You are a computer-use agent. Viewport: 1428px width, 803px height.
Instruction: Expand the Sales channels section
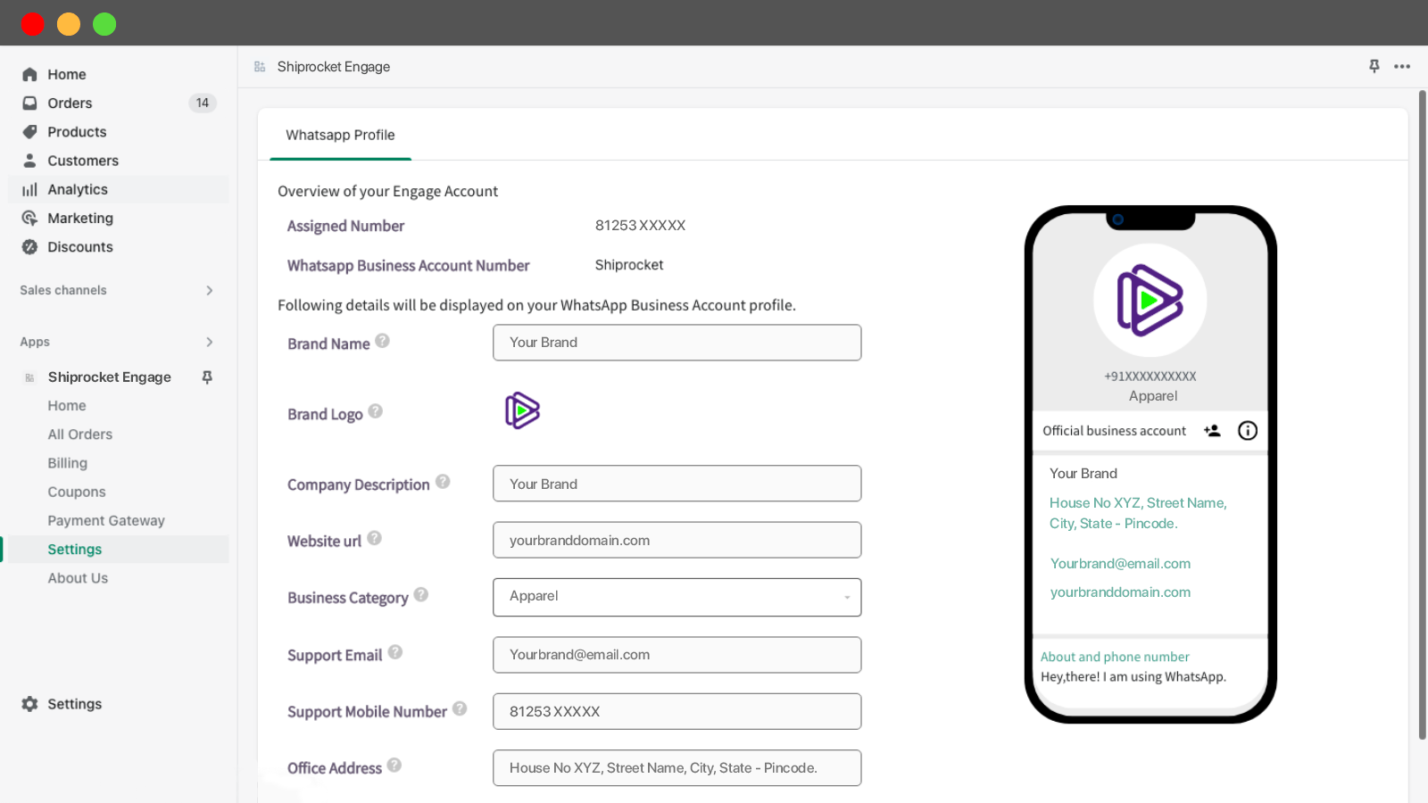click(209, 291)
